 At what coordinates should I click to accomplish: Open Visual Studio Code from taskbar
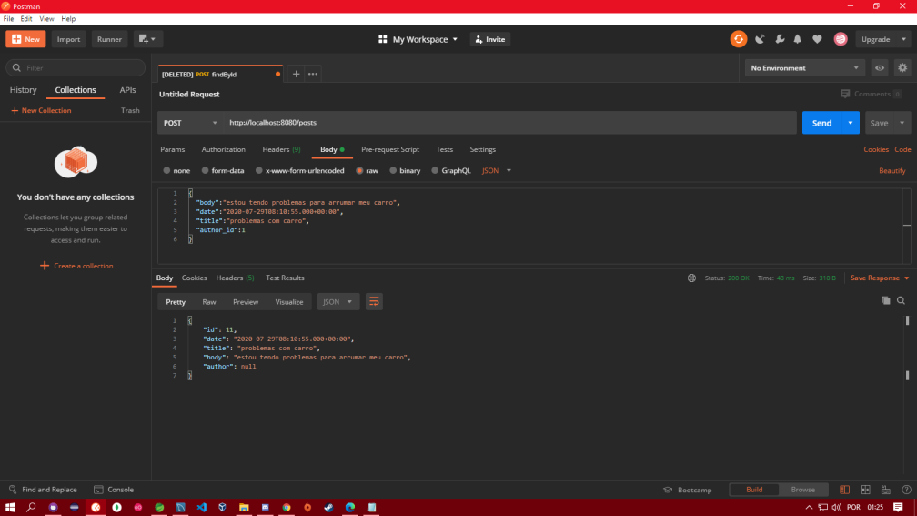click(201, 507)
